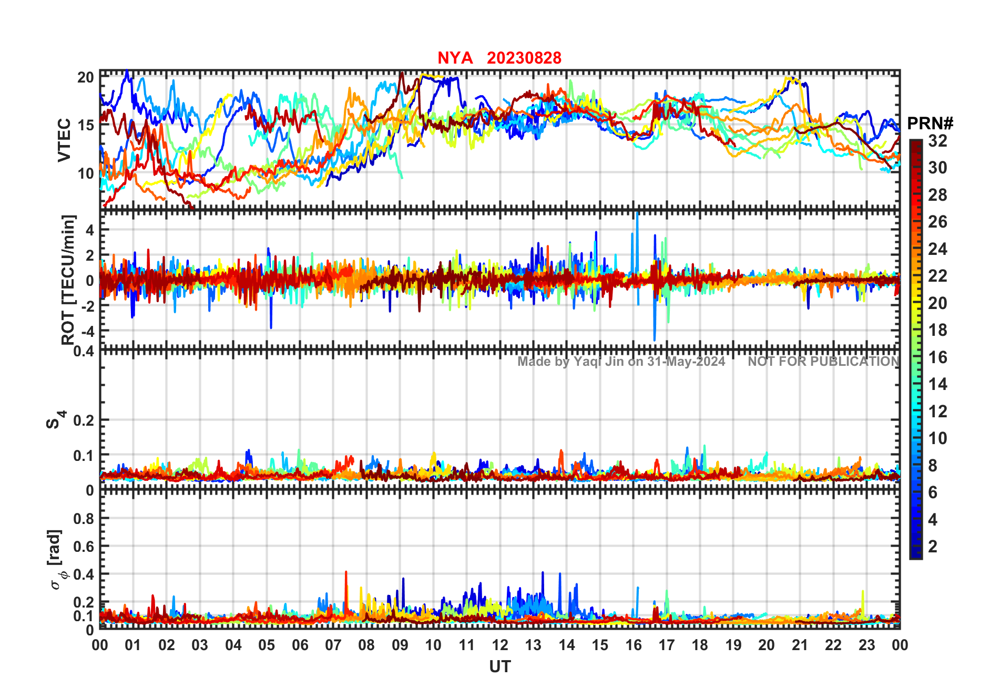1000x699 pixels.
Task: Click the plot title "NYA 20230828"
Action: 499,58
